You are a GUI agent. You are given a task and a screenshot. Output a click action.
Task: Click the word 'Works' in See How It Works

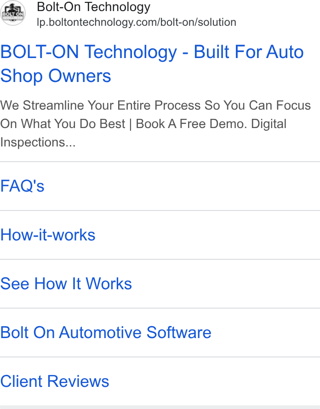click(109, 284)
